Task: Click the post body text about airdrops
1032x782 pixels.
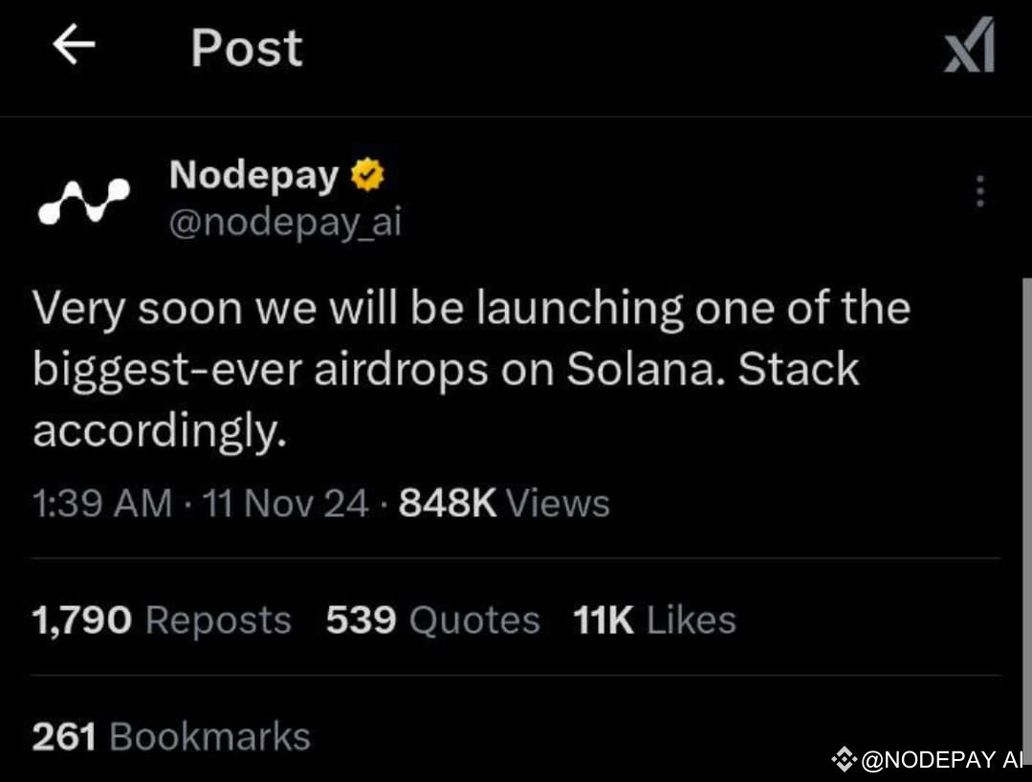Action: 472,369
